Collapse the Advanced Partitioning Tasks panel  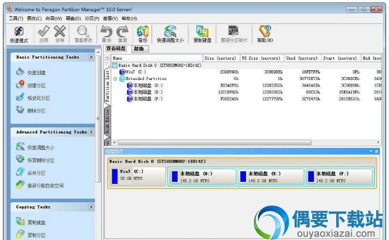click(x=91, y=132)
